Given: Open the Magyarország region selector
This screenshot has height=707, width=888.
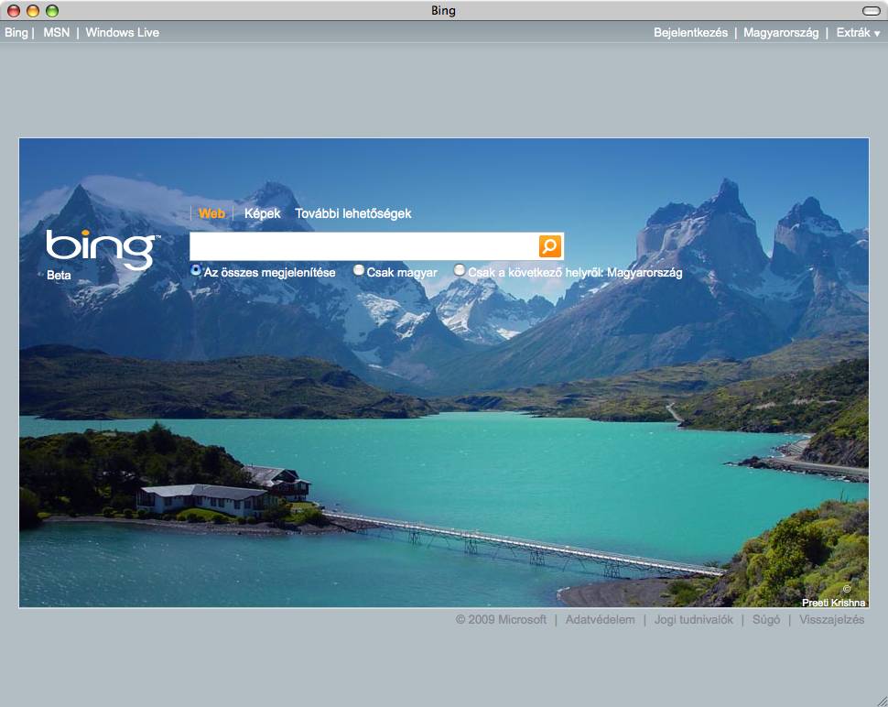Looking at the screenshot, I should tap(780, 33).
